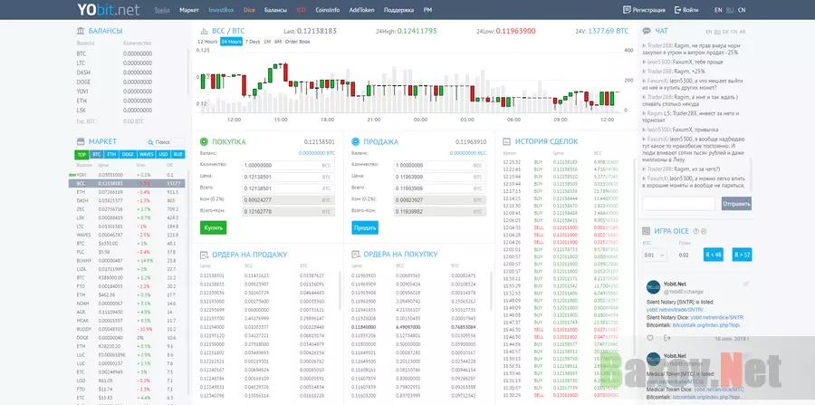Open the InvestBox menu item

(222, 10)
